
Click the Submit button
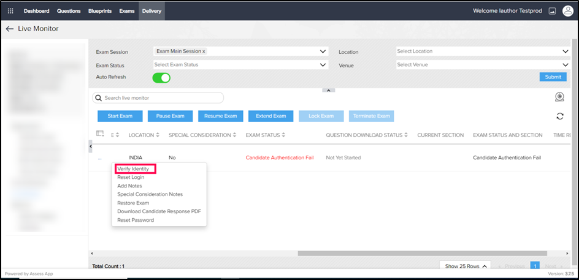pyautogui.click(x=553, y=77)
